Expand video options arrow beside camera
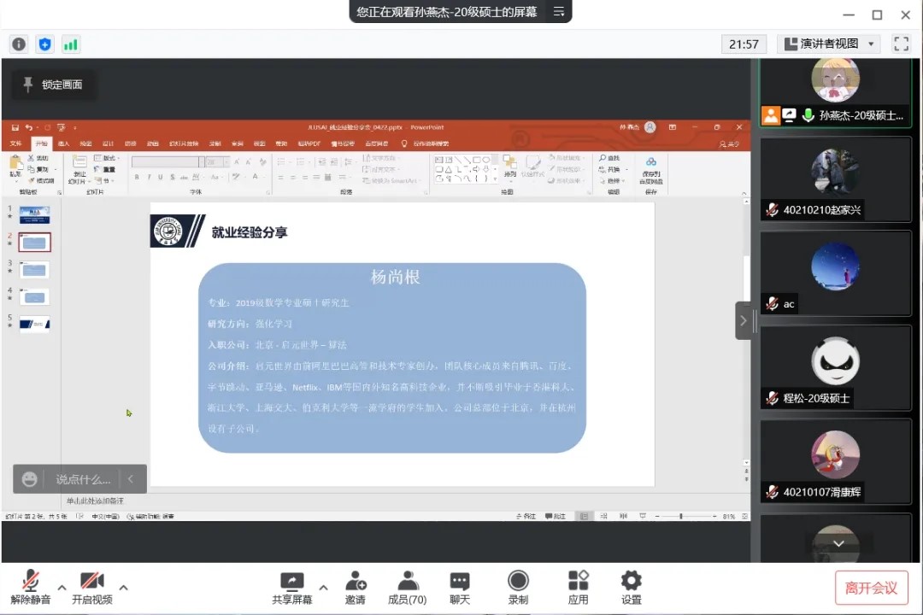This screenshot has height=615, width=923. (x=123, y=588)
